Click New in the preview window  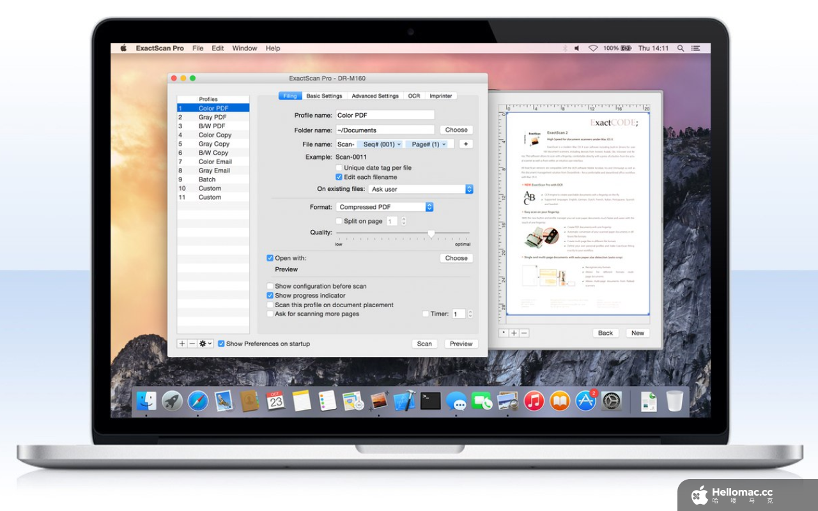click(638, 333)
